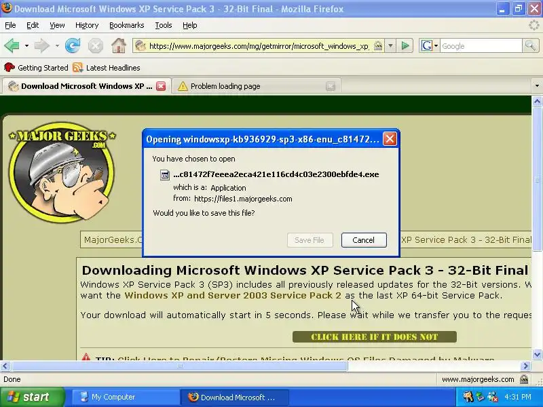Switch to My Computer taskbar window
Viewport: 543px width, 407px height.
coord(125,397)
